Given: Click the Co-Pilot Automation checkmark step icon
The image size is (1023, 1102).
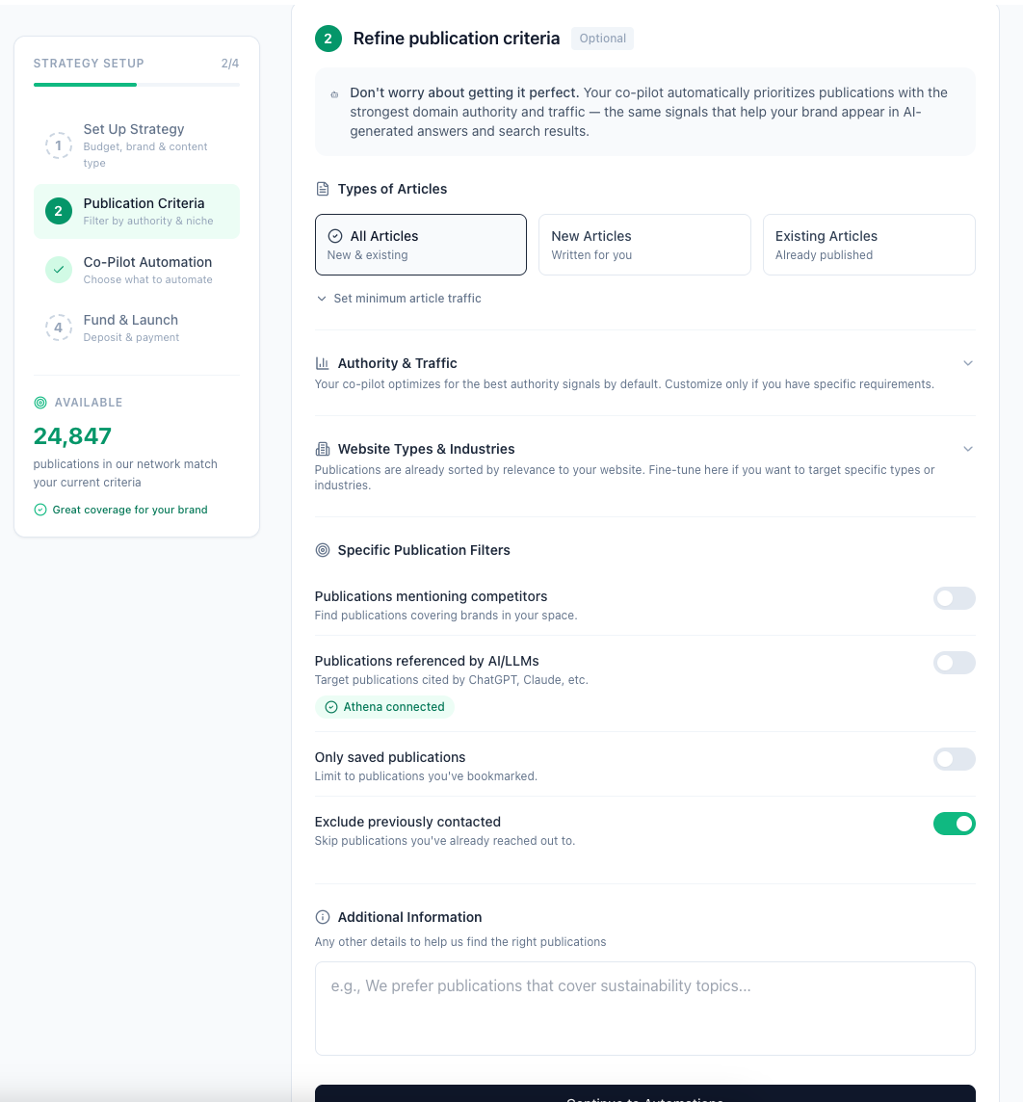Looking at the screenshot, I should coord(59,270).
